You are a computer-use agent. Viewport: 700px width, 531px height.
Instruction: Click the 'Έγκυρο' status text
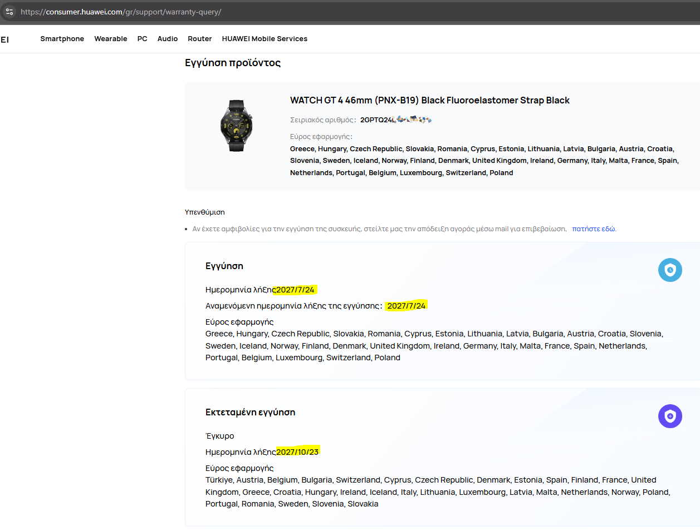[220, 436]
